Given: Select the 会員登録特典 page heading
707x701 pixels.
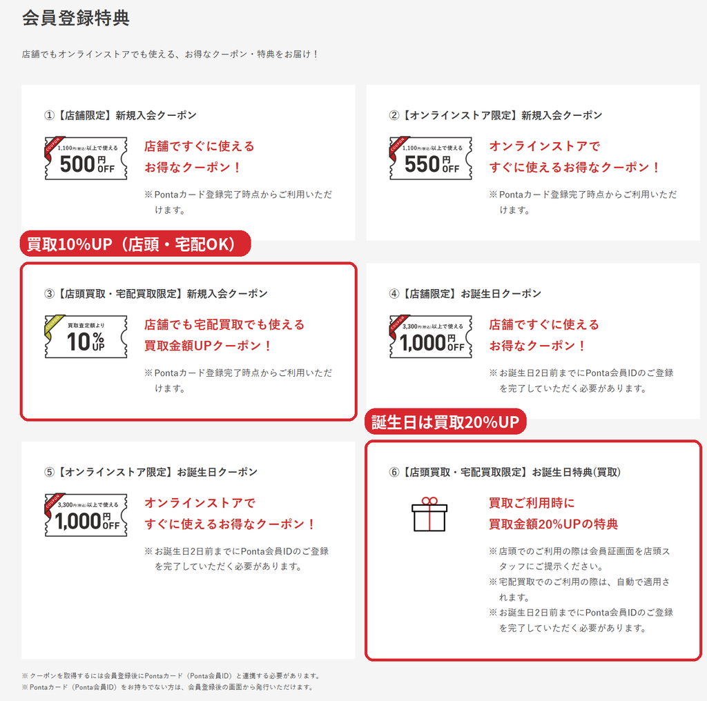Looking at the screenshot, I should point(76,18).
